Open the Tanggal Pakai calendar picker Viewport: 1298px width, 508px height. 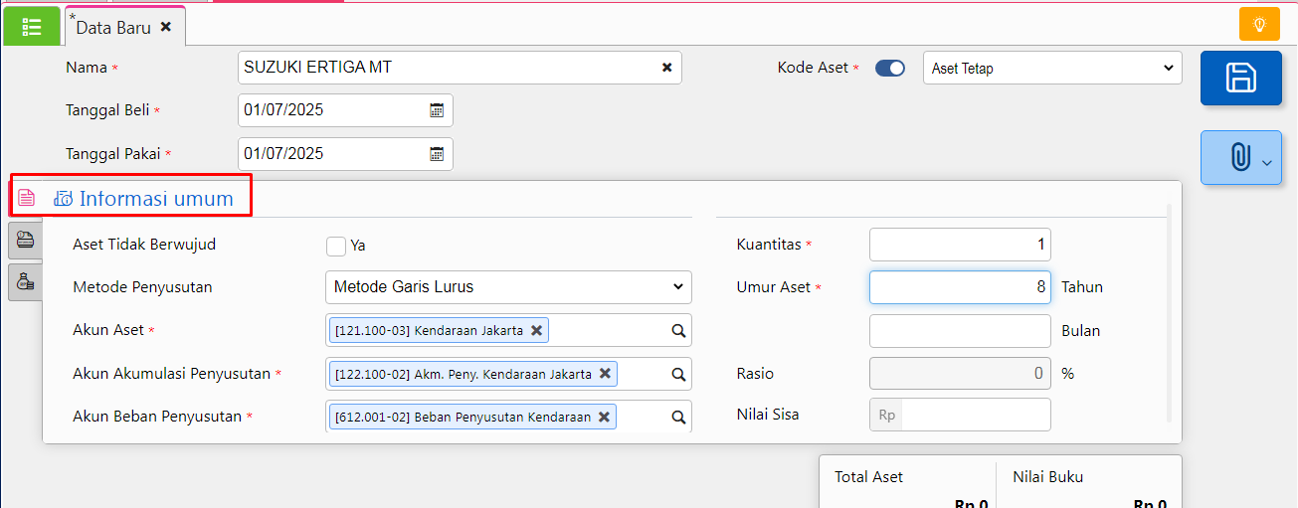(x=436, y=154)
